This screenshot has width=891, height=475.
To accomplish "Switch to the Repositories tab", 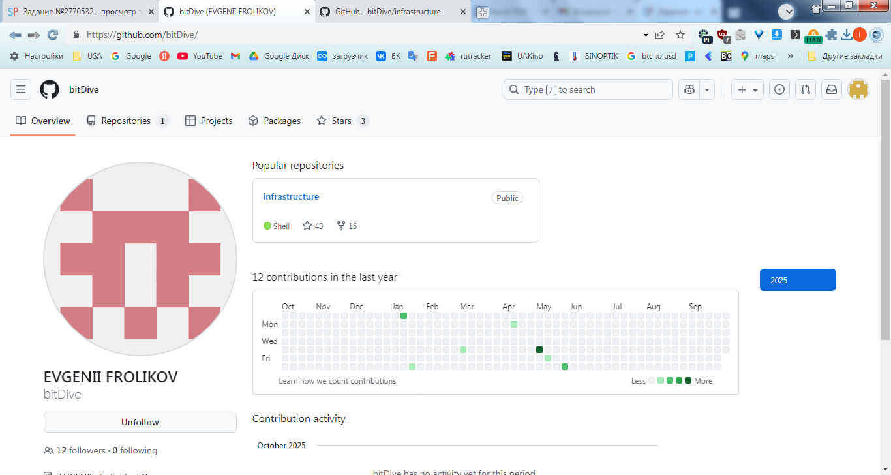I will [x=128, y=121].
